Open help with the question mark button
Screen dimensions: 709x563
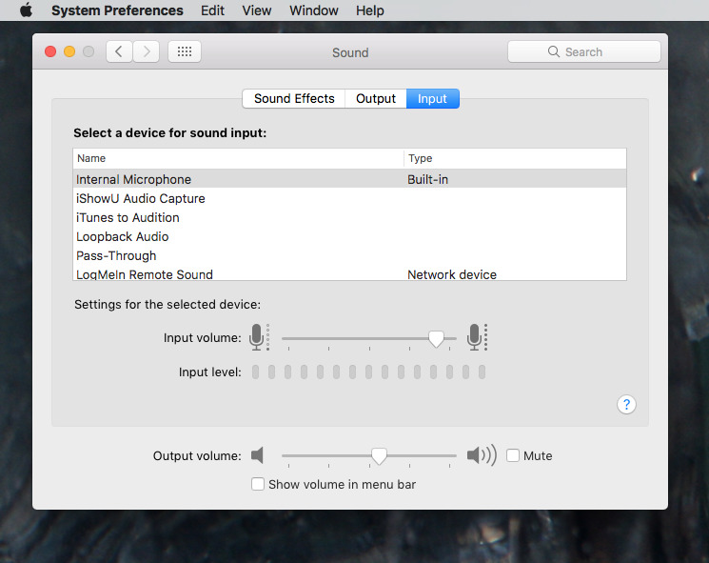click(x=626, y=404)
